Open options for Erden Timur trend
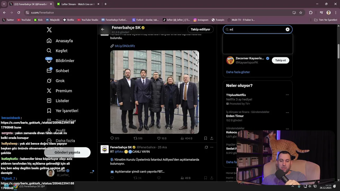 pyautogui.click(x=287, y=113)
